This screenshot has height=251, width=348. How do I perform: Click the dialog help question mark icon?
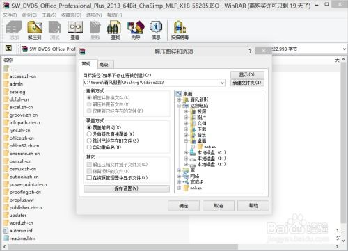pyautogui.click(x=250, y=51)
